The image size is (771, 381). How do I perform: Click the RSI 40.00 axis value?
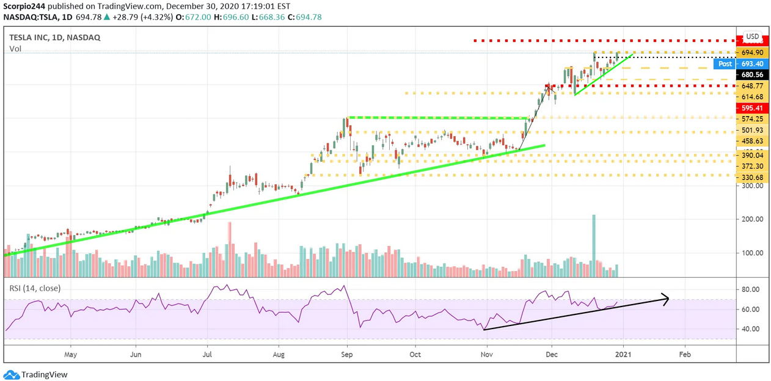[x=750, y=329]
